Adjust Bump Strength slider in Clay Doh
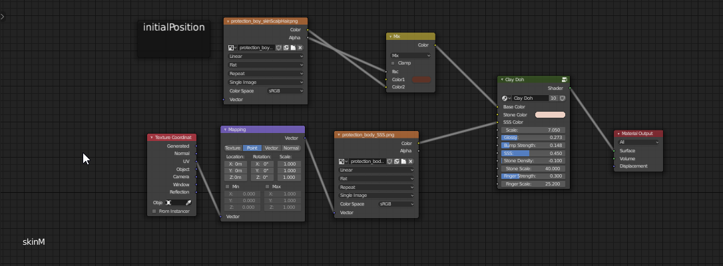The width and height of the screenshot is (723, 266). click(x=533, y=146)
